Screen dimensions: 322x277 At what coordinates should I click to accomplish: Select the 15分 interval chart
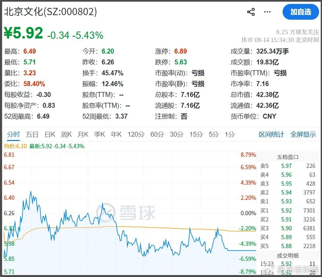(196, 134)
